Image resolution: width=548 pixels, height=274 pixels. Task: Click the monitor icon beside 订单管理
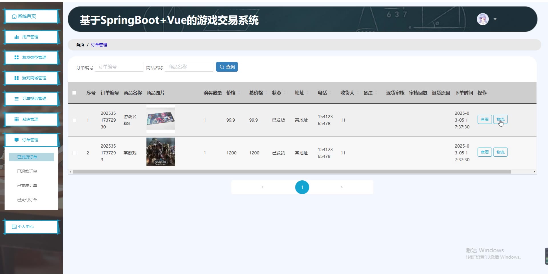[17, 140]
